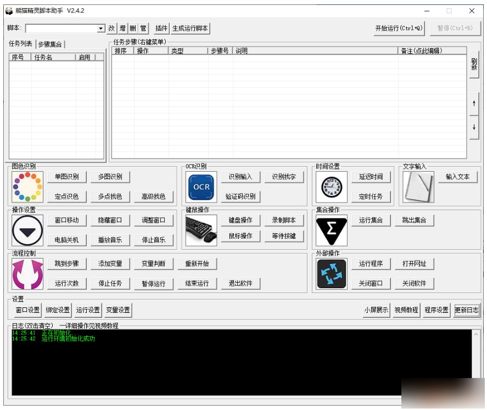Open the 脚本 script dropdown
The height and width of the screenshot is (410, 487).
[100, 28]
